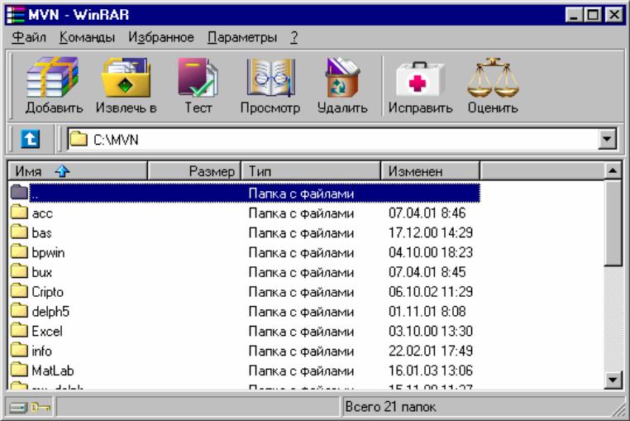Select the bux folder name
Image resolution: width=630 pixels, height=421 pixels.
tap(42, 272)
